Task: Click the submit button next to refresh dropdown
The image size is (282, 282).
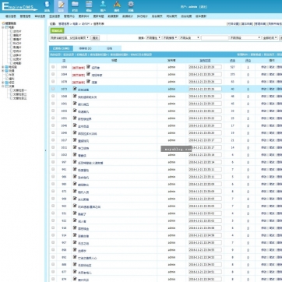Action: point(95,37)
